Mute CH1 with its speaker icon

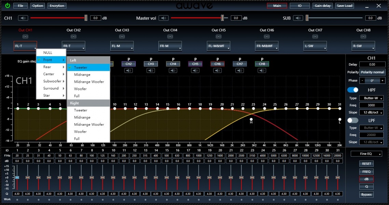click(23, 18)
